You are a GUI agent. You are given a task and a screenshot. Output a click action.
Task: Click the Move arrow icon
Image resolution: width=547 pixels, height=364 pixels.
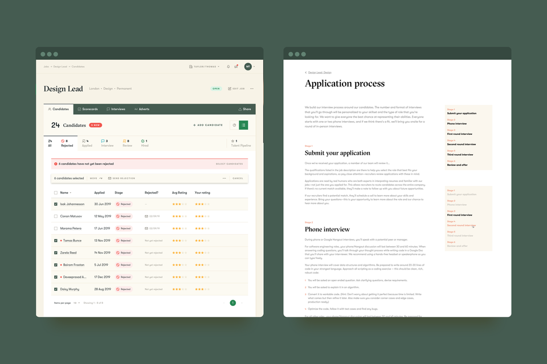coord(101,179)
